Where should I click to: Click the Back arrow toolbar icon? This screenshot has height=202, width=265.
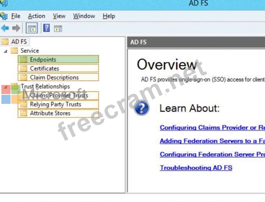point(5,28)
